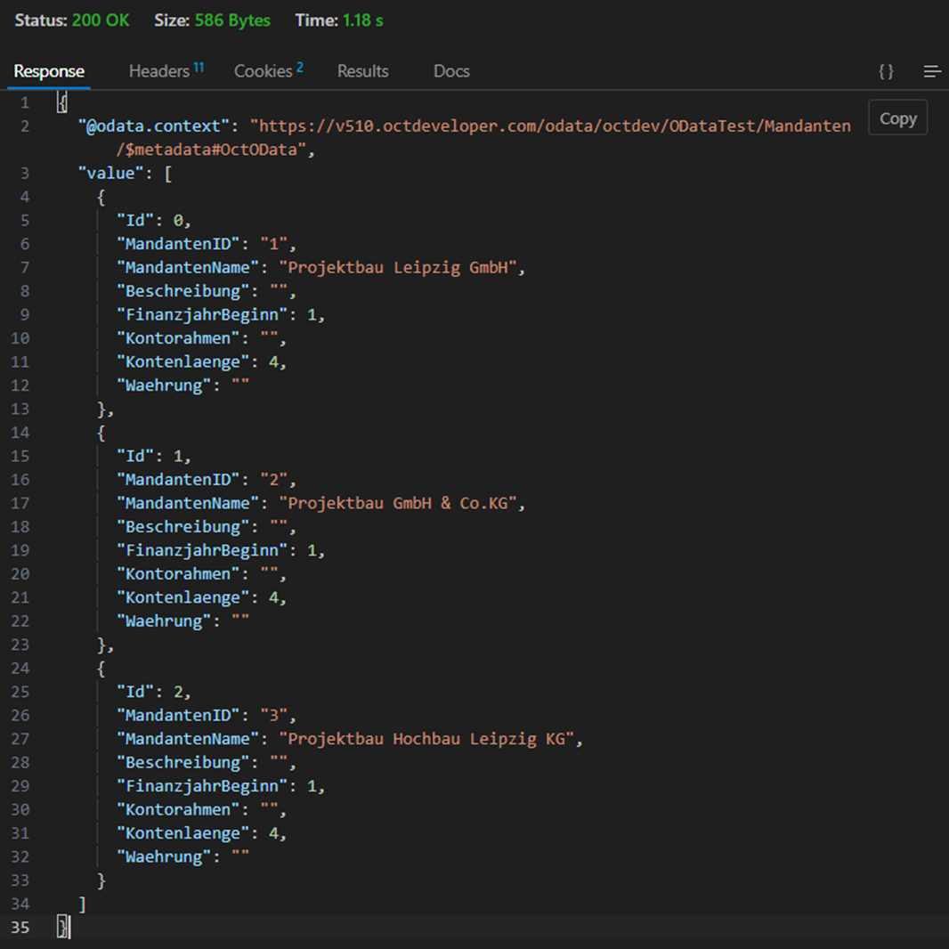
Task: Go to the Docs tab
Action: tap(451, 71)
